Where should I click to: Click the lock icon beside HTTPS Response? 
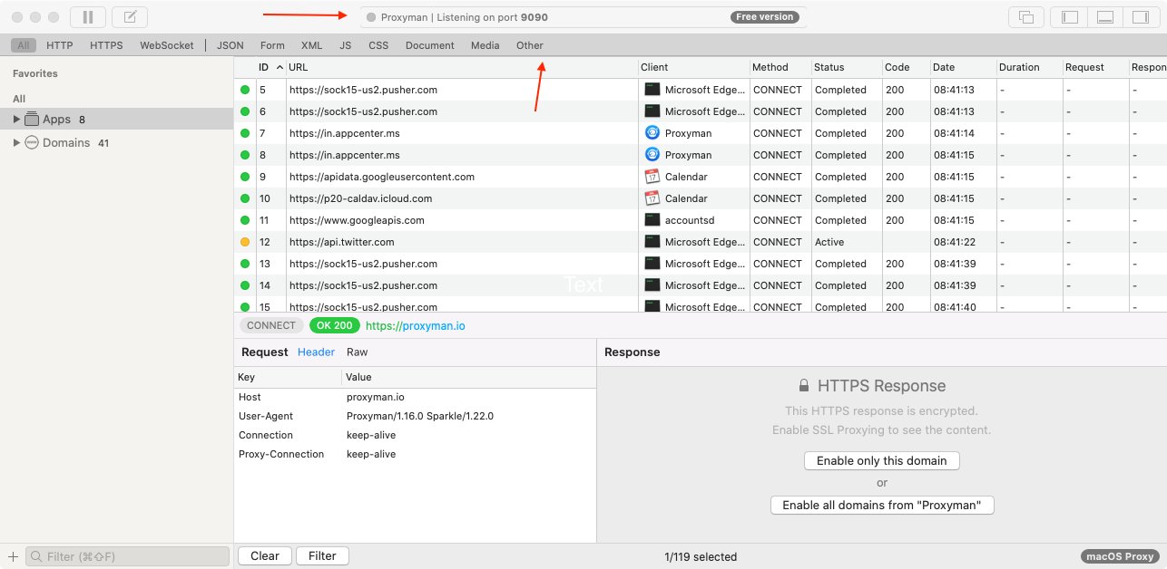[x=804, y=386]
